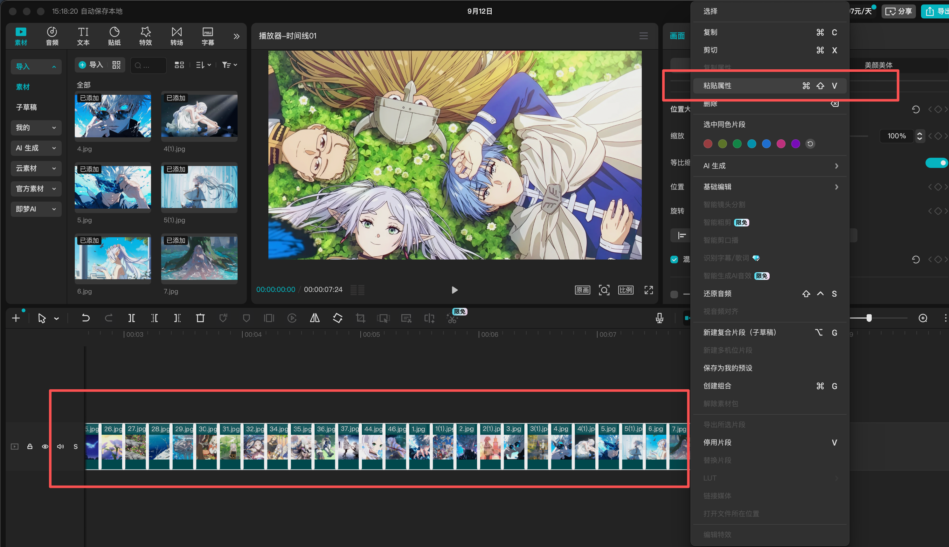Open the 文本 text panel
The image size is (949, 547).
pos(83,36)
